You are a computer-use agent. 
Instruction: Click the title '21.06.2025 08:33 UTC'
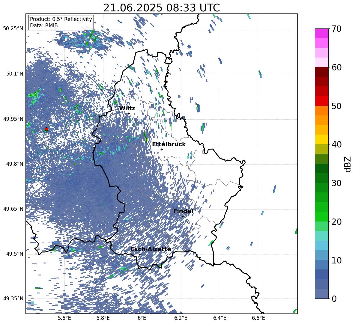(x=161, y=8)
